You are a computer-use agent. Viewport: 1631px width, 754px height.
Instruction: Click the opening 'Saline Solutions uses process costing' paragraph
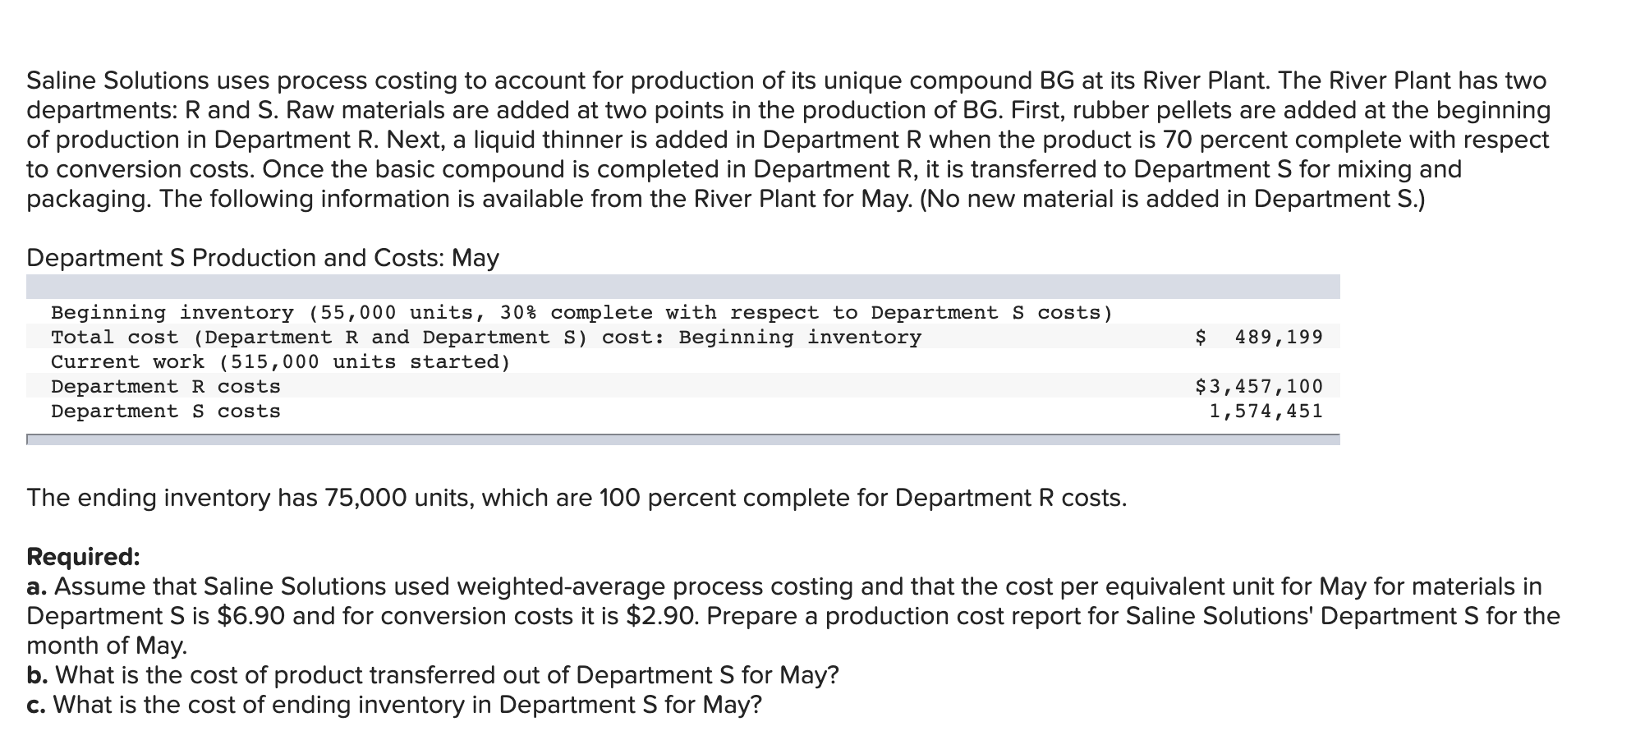[x=788, y=140]
